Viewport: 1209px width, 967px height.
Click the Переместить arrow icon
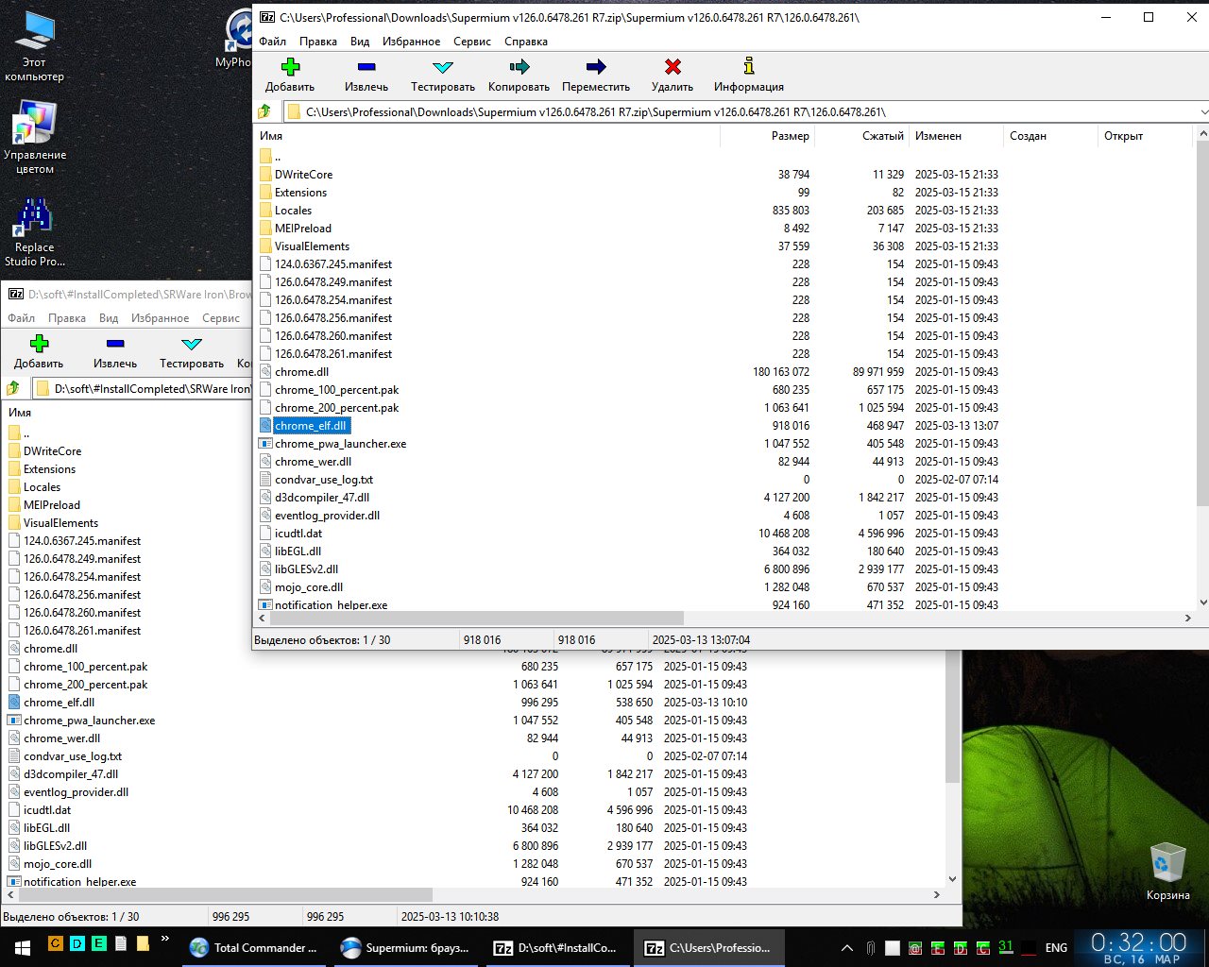(596, 66)
